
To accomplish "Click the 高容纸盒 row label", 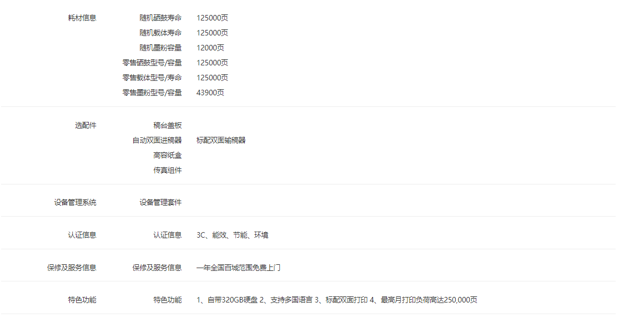I will coord(168,155).
